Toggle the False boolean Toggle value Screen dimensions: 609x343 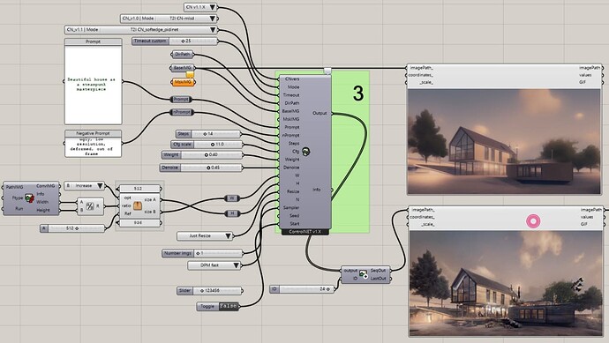[229, 306]
